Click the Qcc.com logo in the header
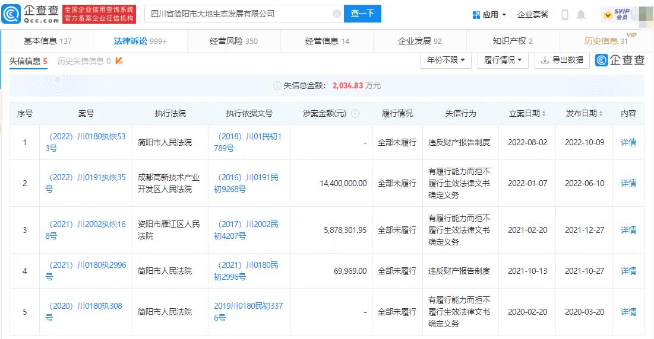Image resolution: width=654 pixels, height=339 pixels. pyautogui.click(x=31, y=14)
